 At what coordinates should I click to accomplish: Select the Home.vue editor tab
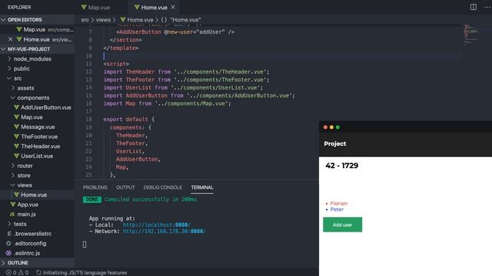click(154, 7)
